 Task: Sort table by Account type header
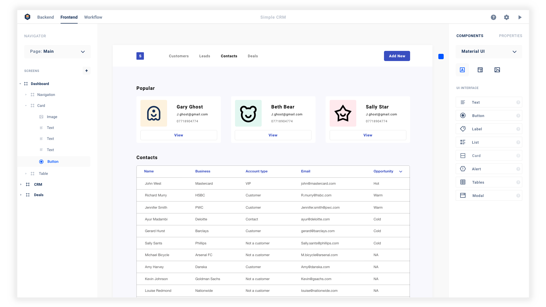[x=257, y=171]
